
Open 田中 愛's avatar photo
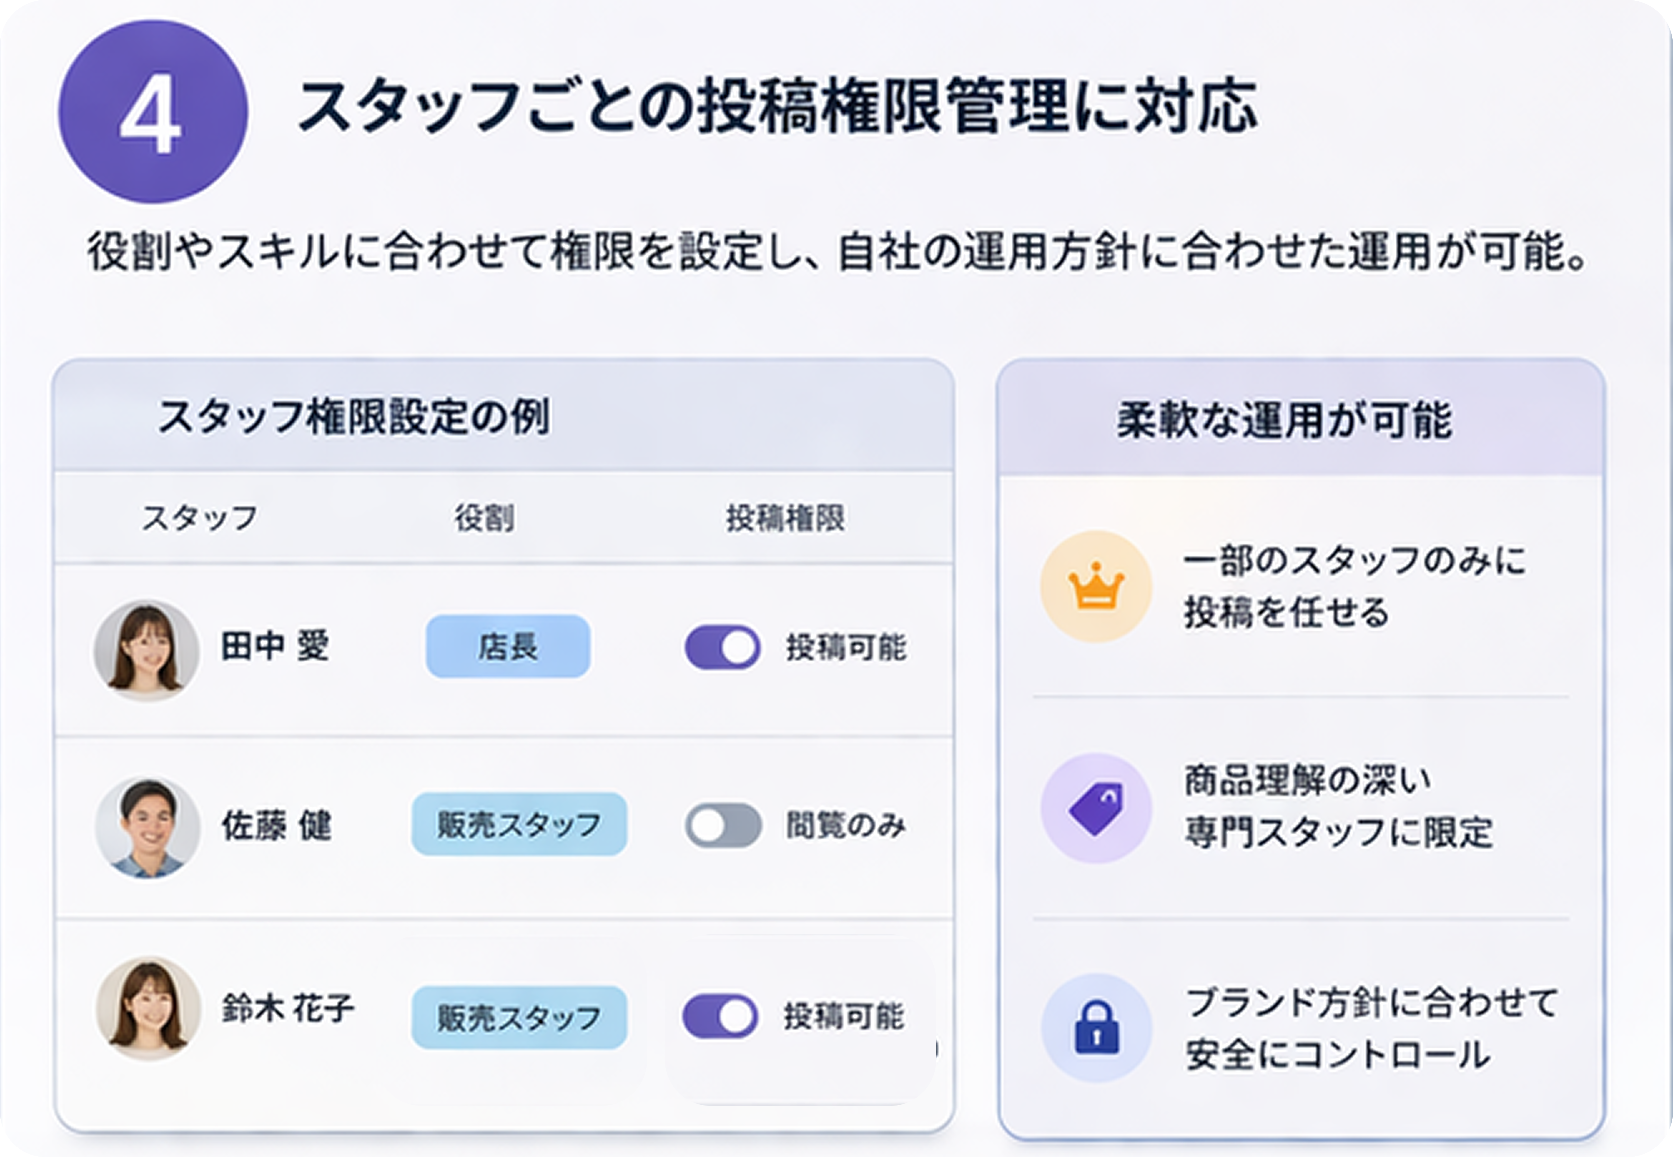pos(146,650)
